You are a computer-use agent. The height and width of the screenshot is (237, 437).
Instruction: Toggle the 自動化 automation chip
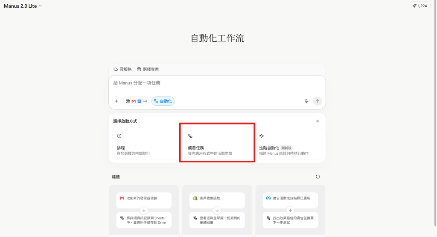[163, 101]
